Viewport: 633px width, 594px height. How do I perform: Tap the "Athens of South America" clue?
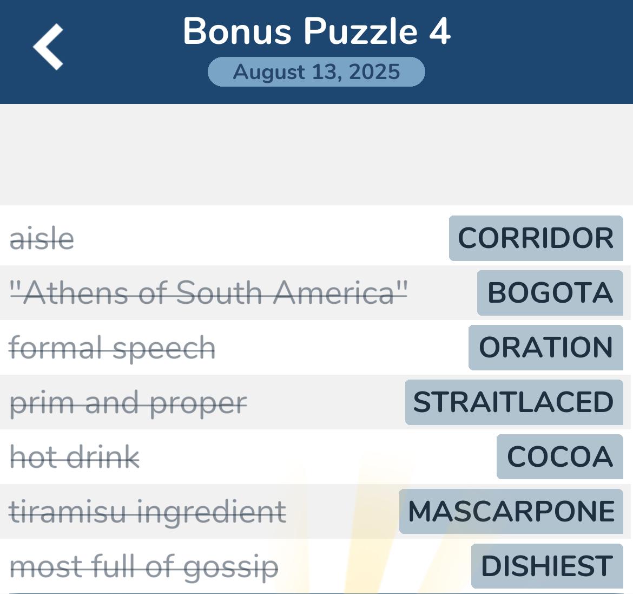coord(208,293)
